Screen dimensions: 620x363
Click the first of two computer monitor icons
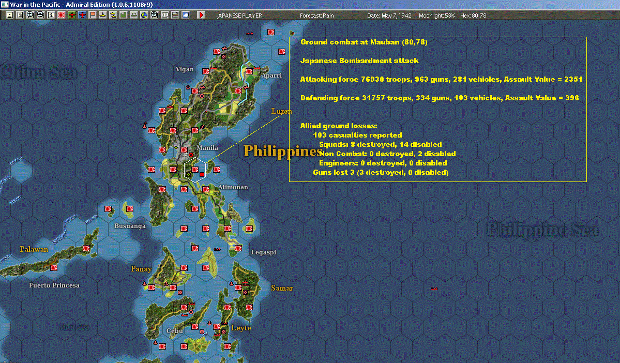[x=31, y=15]
